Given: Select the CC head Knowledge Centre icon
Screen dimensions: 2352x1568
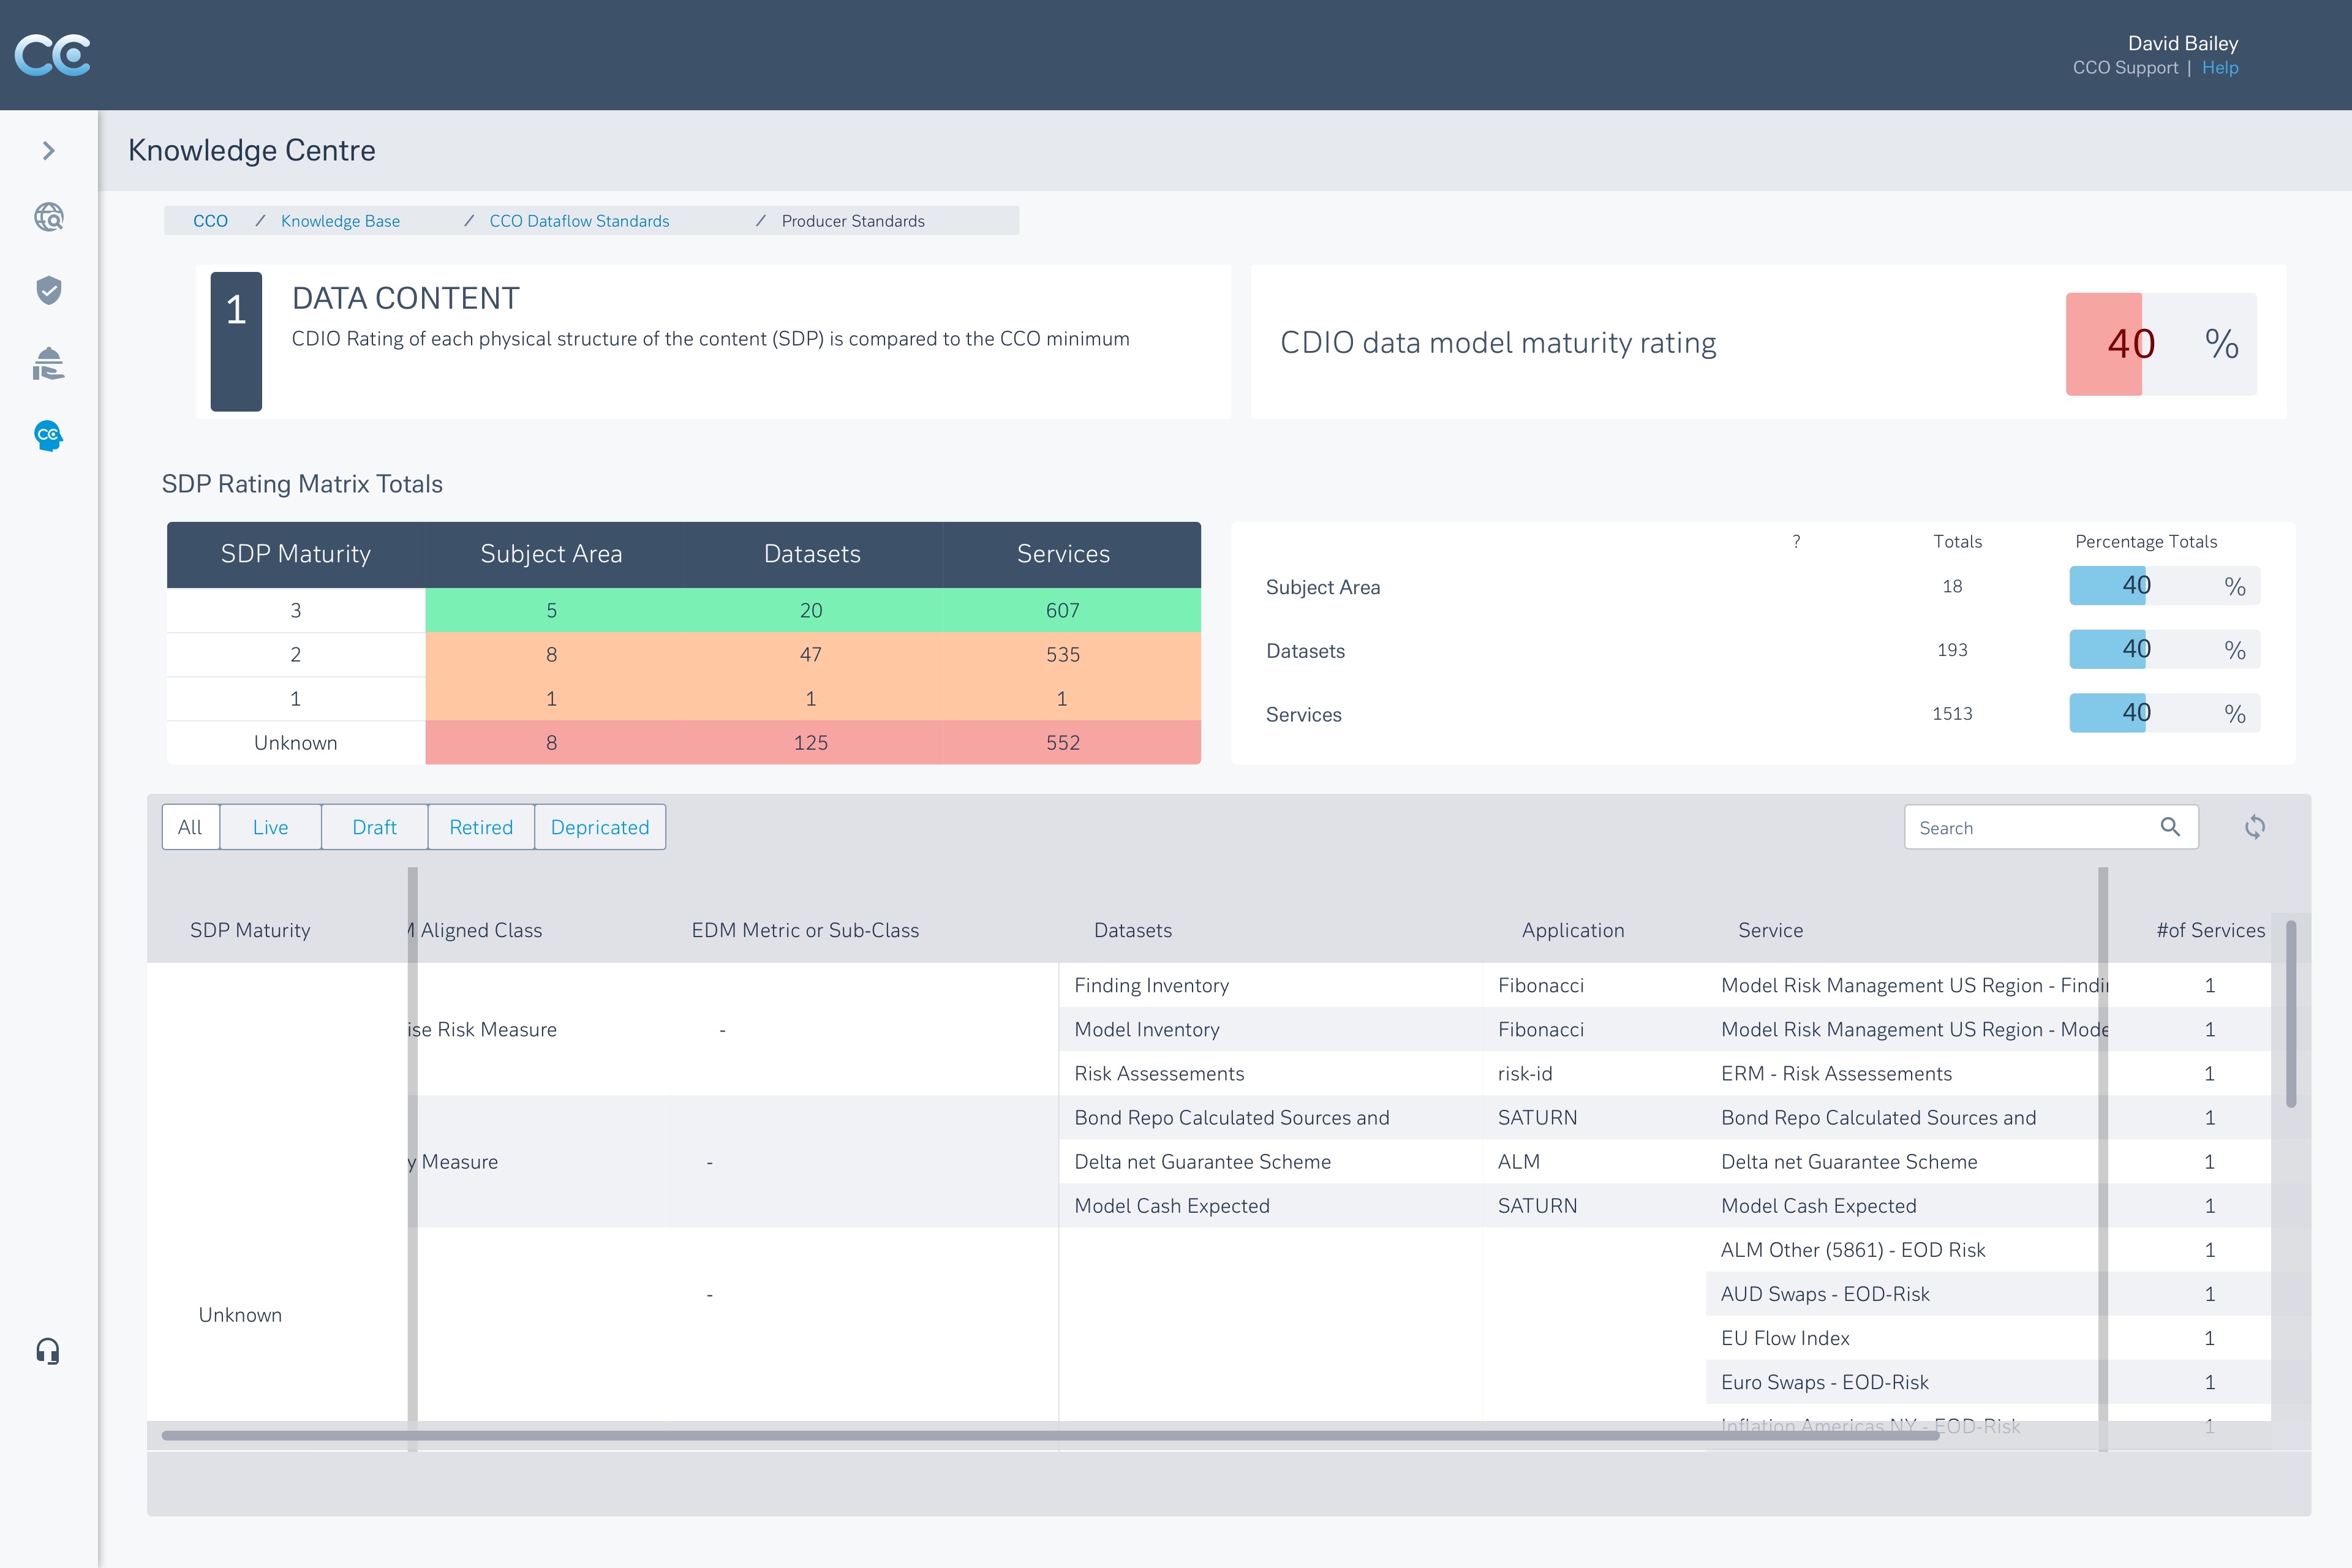Looking at the screenshot, I should (x=48, y=436).
